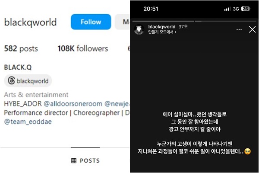Tap the battery indicator in status bar
This screenshot has width=259, height=173.
pyautogui.click(x=246, y=9)
